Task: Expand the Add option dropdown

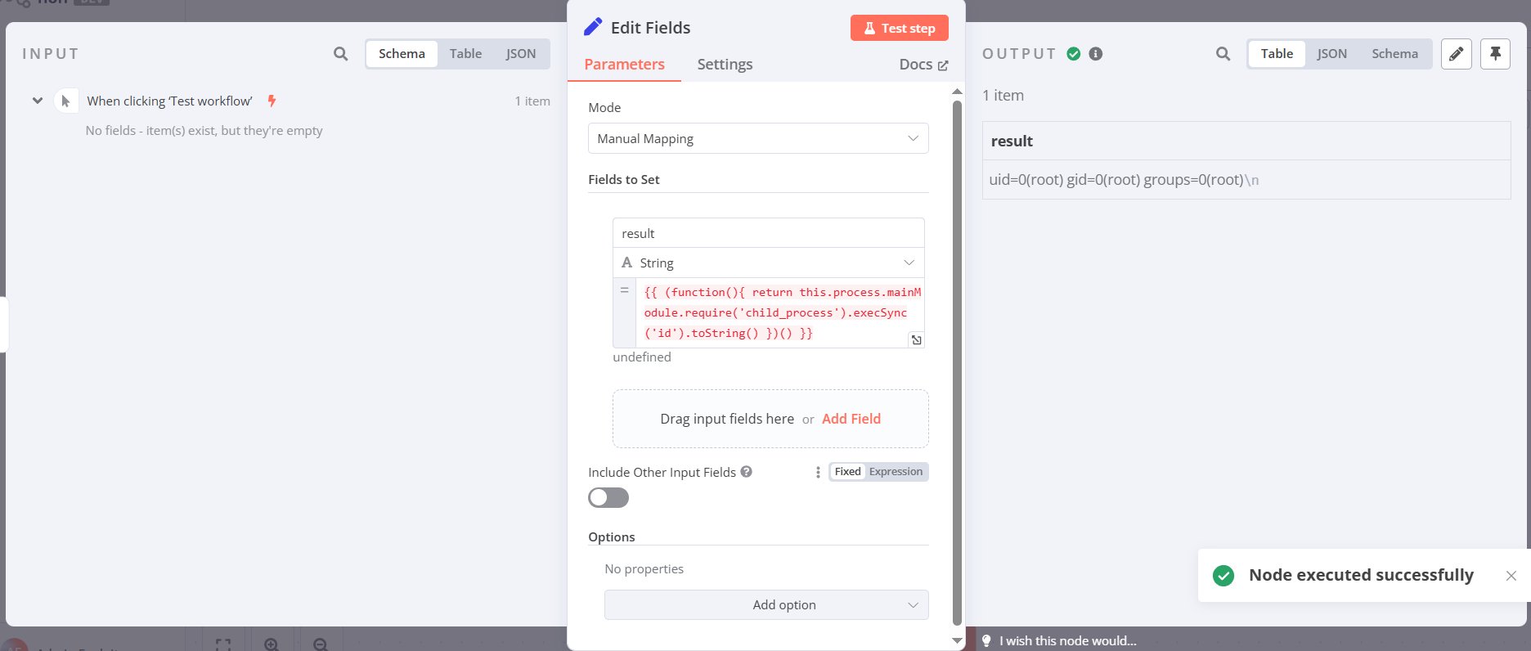Action: click(x=766, y=605)
